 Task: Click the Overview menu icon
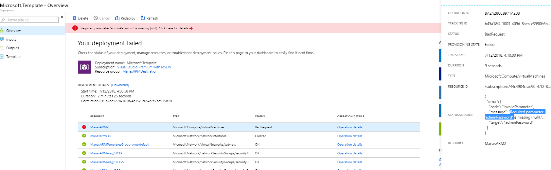2,31
